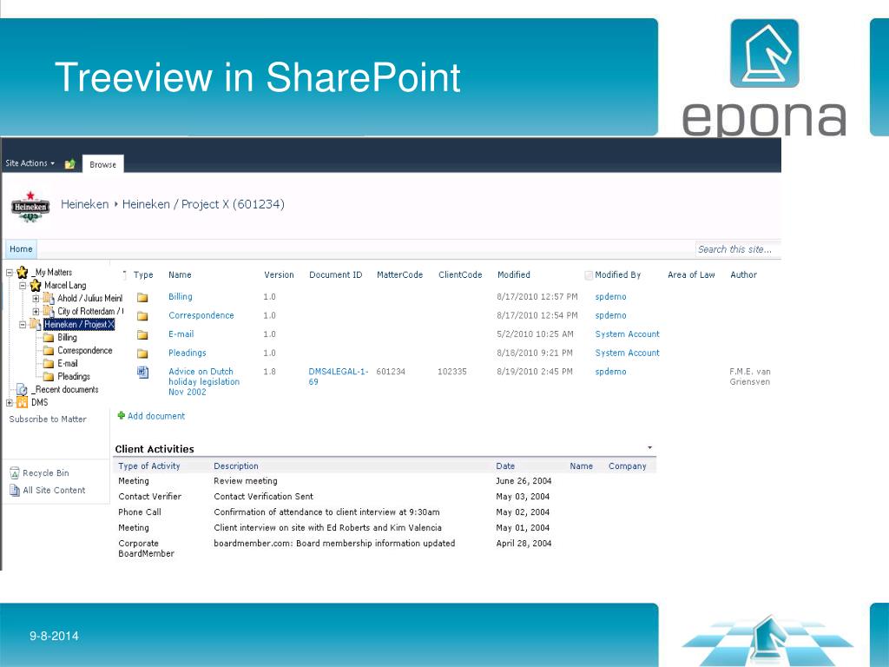Select Heineken / Project X tree item
889x667 pixels.
click(79, 325)
